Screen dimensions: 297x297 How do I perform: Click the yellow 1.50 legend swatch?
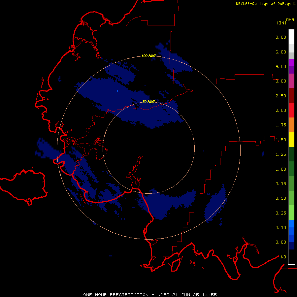point(291,140)
